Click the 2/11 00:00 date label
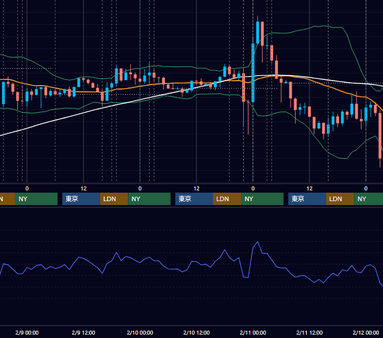This screenshot has height=338, width=383. point(253,332)
